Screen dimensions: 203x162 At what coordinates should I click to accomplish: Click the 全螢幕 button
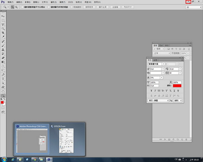click(x=115, y=7)
